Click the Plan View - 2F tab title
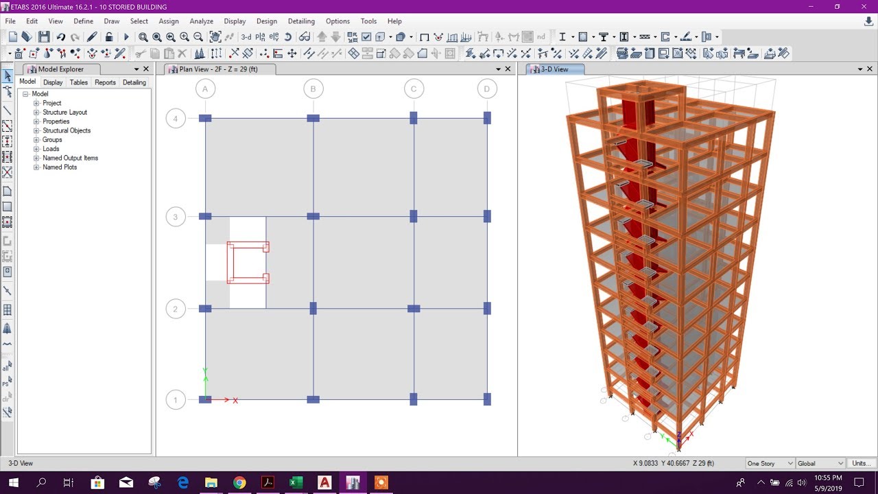This screenshot has width=878, height=494. (x=219, y=69)
